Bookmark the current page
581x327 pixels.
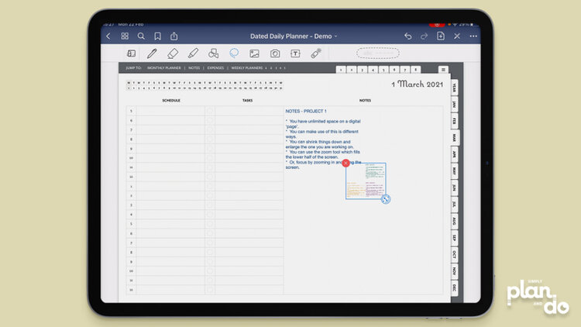click(157, 36)
